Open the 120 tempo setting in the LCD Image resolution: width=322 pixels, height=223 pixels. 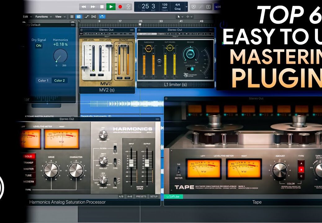165,5
